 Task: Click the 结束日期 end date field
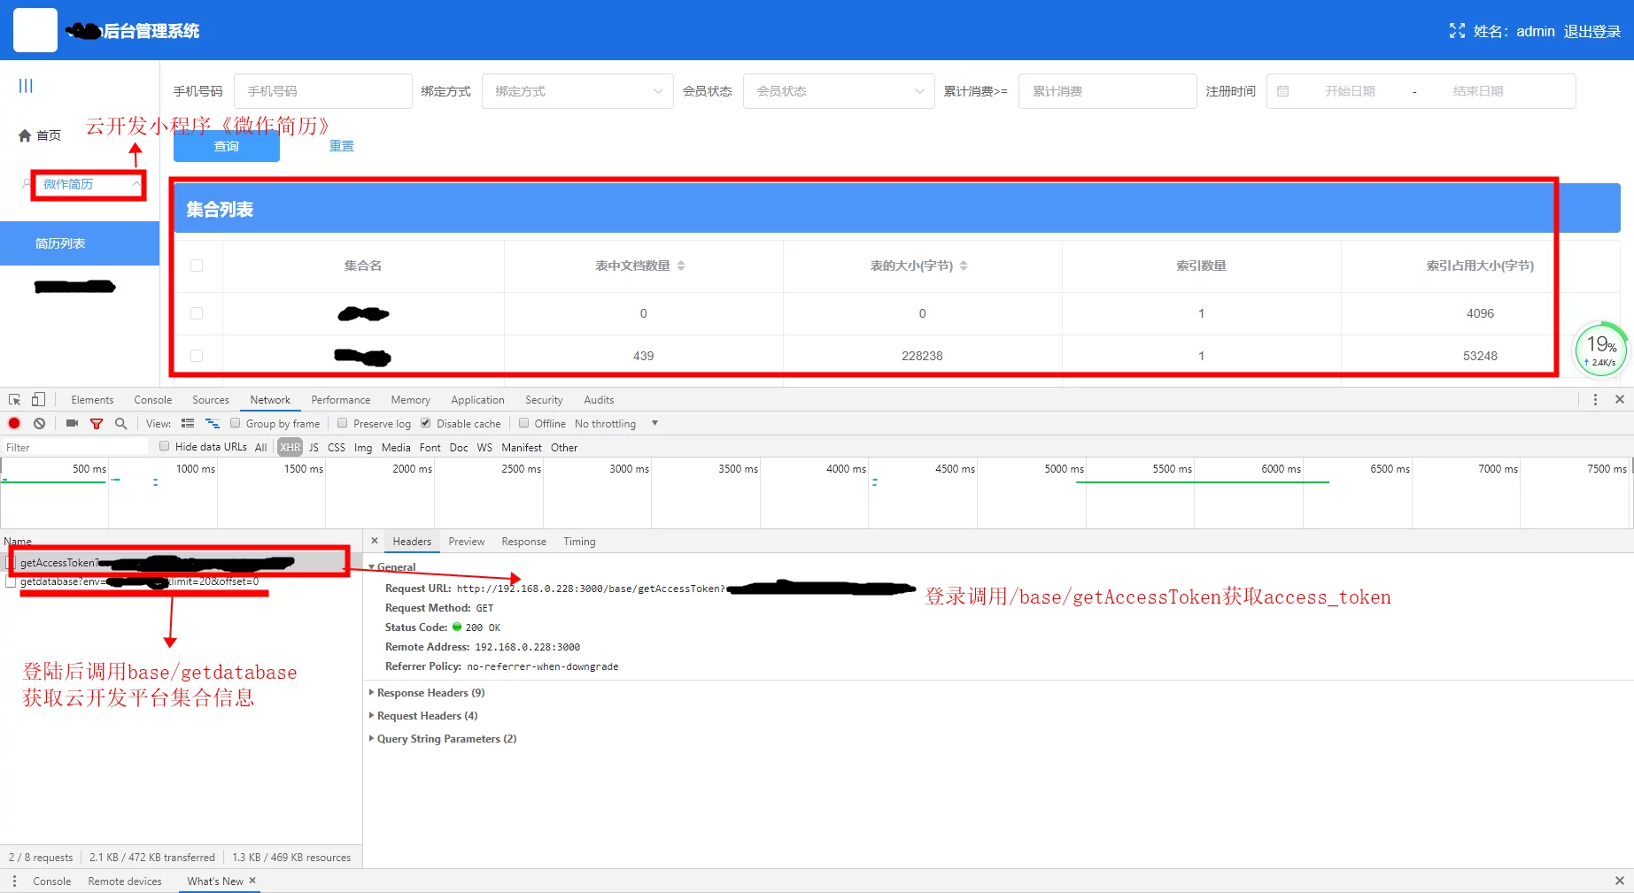[x=1478, y=91]
